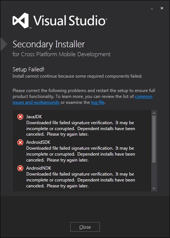Image resolution: width=170 pixels, height=238 pixels.
Task: Click the Close button at the bottom
Action: (x=85, y=227)
